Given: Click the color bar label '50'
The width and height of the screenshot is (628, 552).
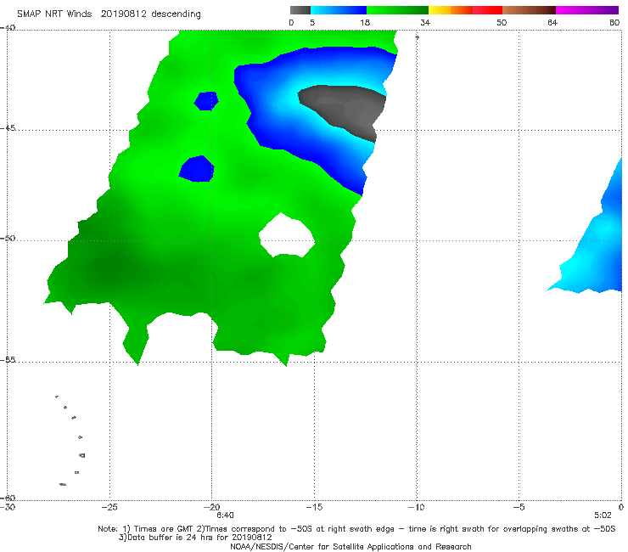Looking at the screenshot, I should (x=502, y=23).
